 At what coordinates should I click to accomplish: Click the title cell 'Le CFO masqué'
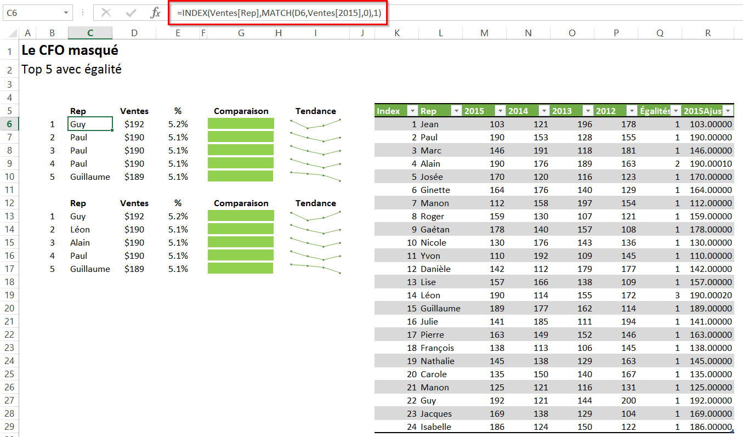tap(70, 51)
